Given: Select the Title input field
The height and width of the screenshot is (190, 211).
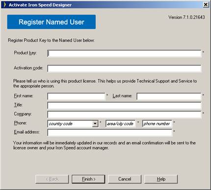Looking at the screenshot, I should (x=124, y=106).
